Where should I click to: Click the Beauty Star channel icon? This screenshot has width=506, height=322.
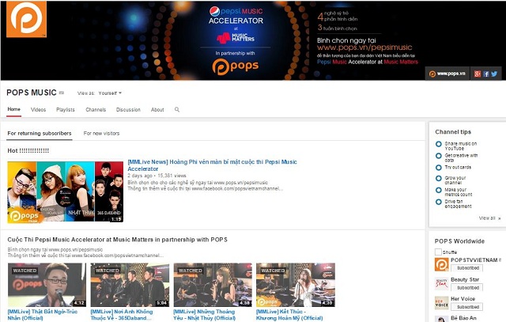coord(441,284)
